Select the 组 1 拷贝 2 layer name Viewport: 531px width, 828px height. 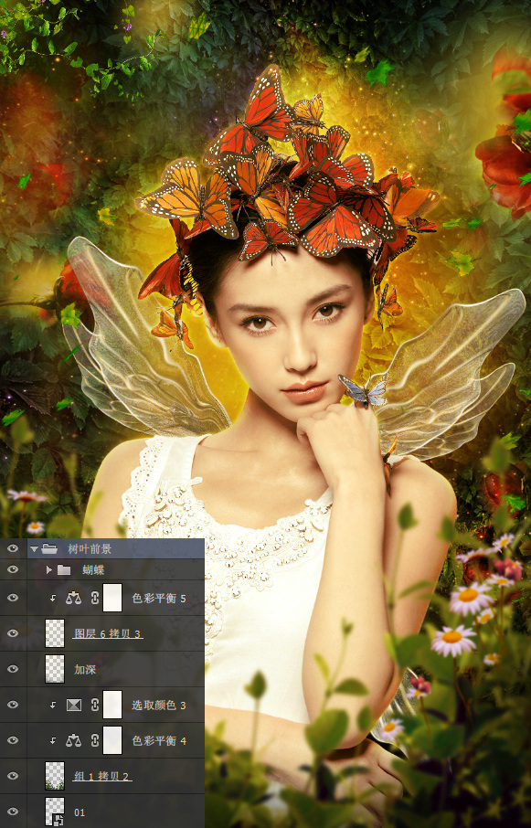coord(101,776)
